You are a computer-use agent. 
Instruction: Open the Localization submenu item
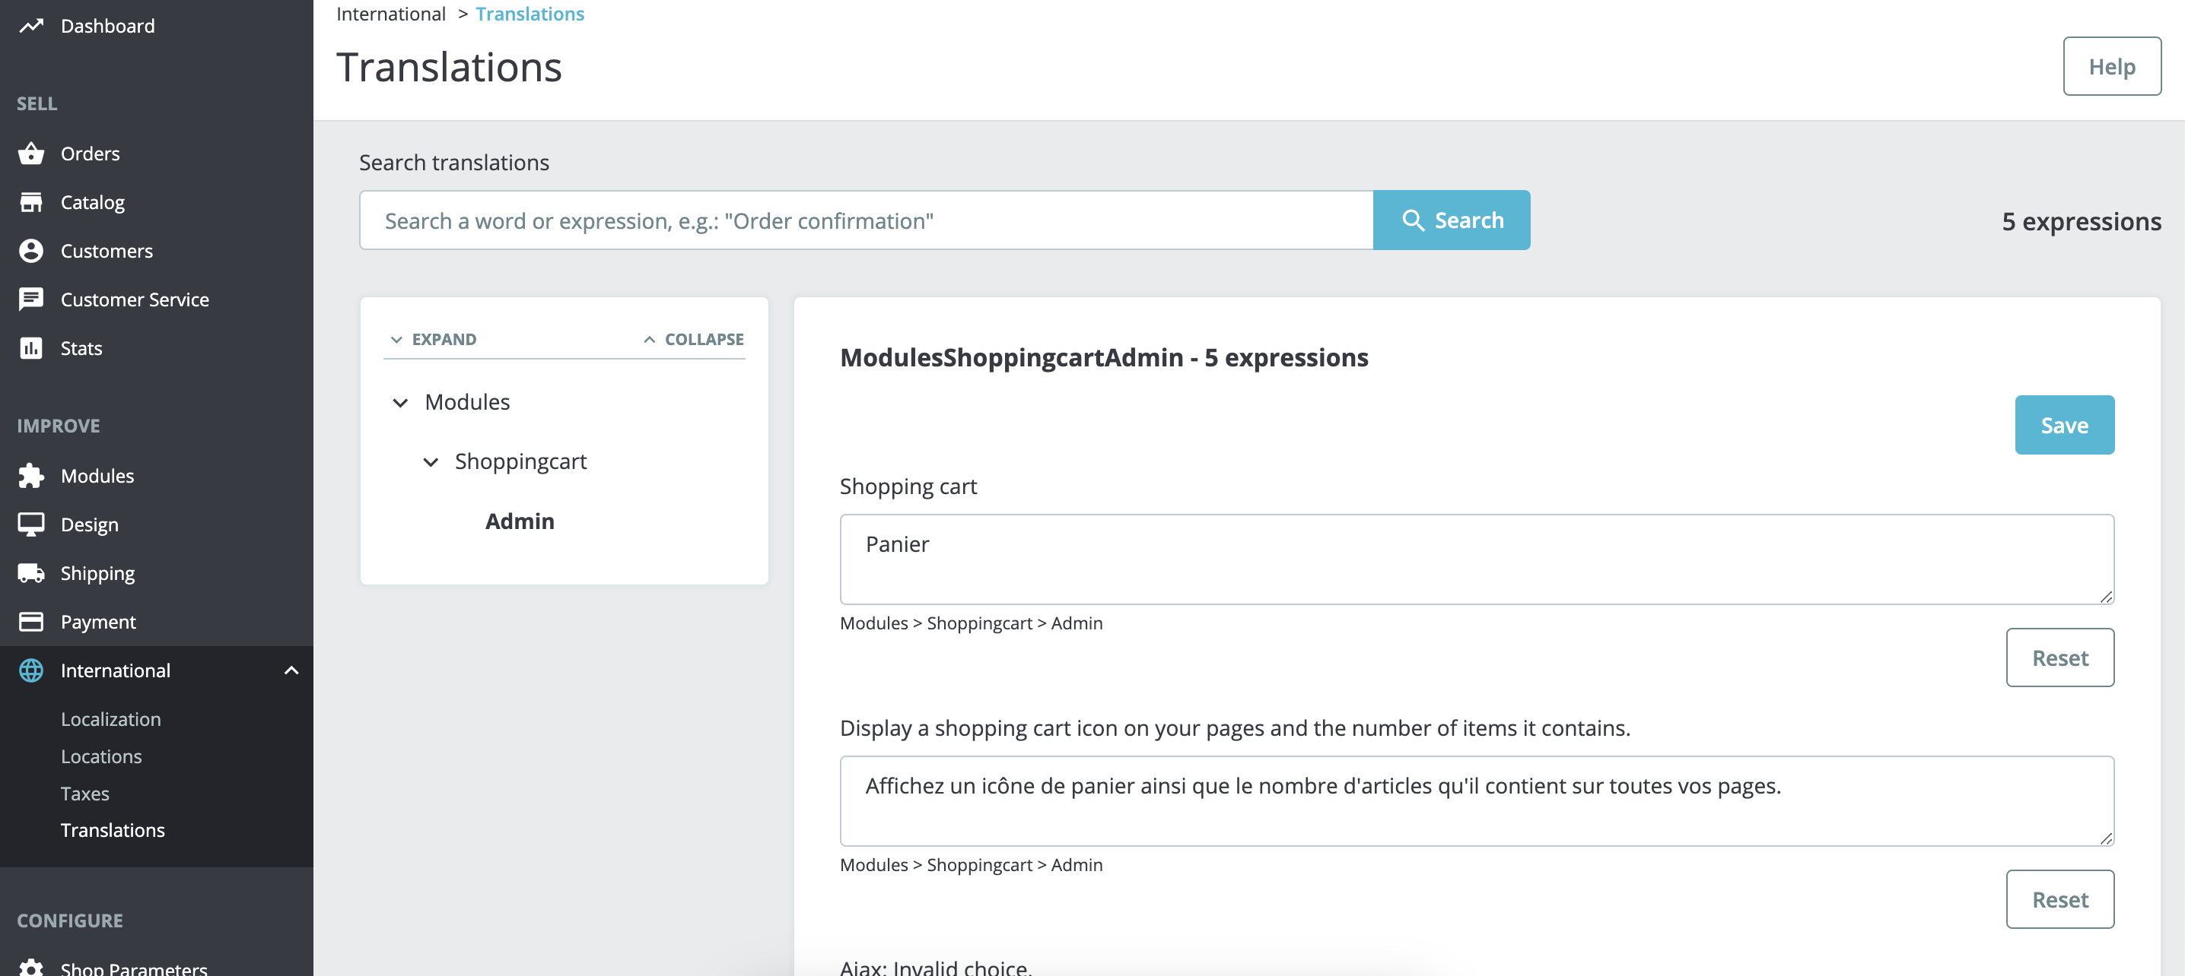click(x=110, y=718)
